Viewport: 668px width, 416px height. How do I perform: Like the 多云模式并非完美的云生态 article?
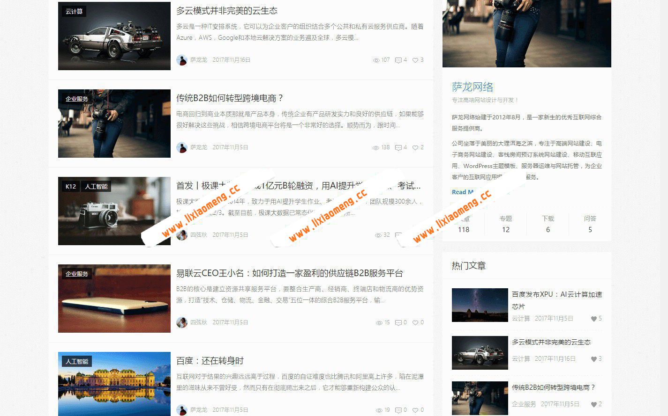coord(416,60)
